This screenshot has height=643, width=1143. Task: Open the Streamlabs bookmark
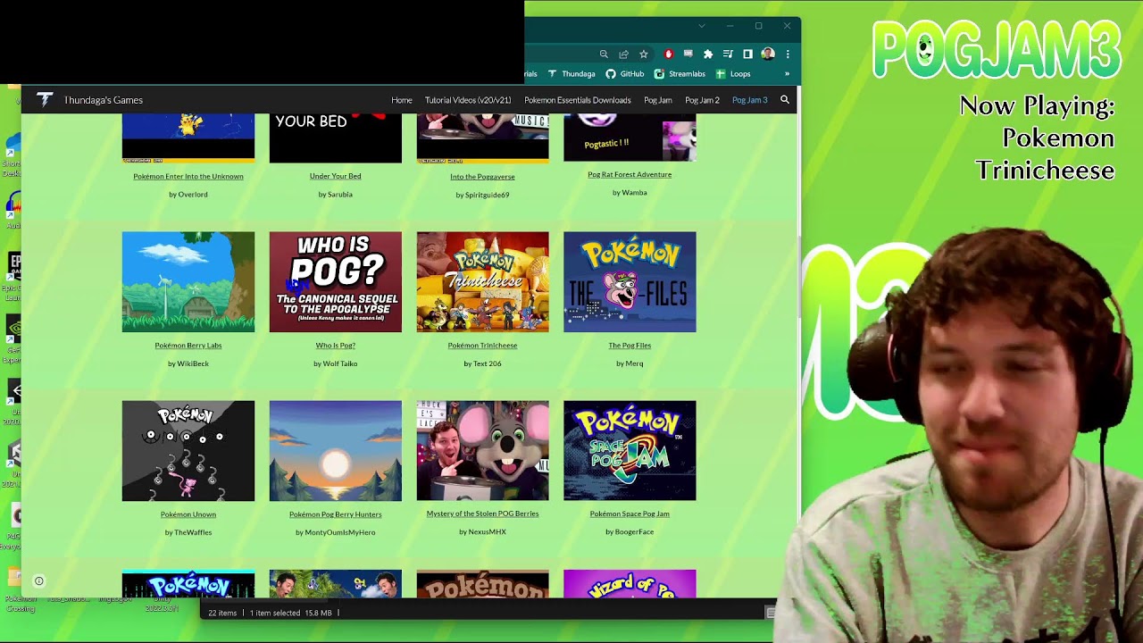680,74
